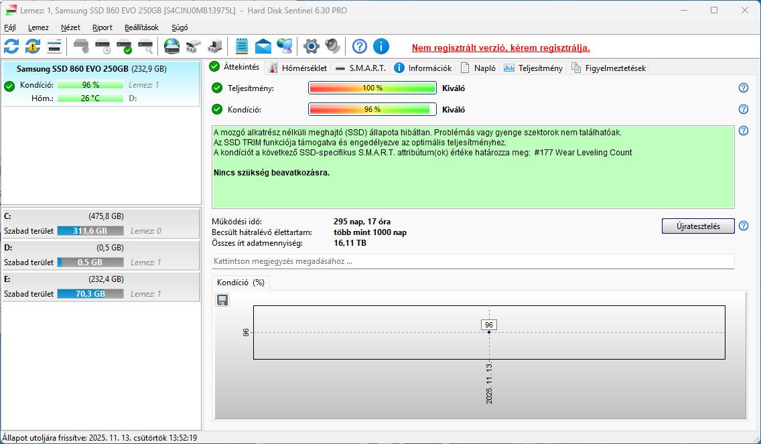Switch to the Hőmérséklet tab
The width and height of the screenshot is (761, 444).
pyautogui.click(x=299, y=68)
